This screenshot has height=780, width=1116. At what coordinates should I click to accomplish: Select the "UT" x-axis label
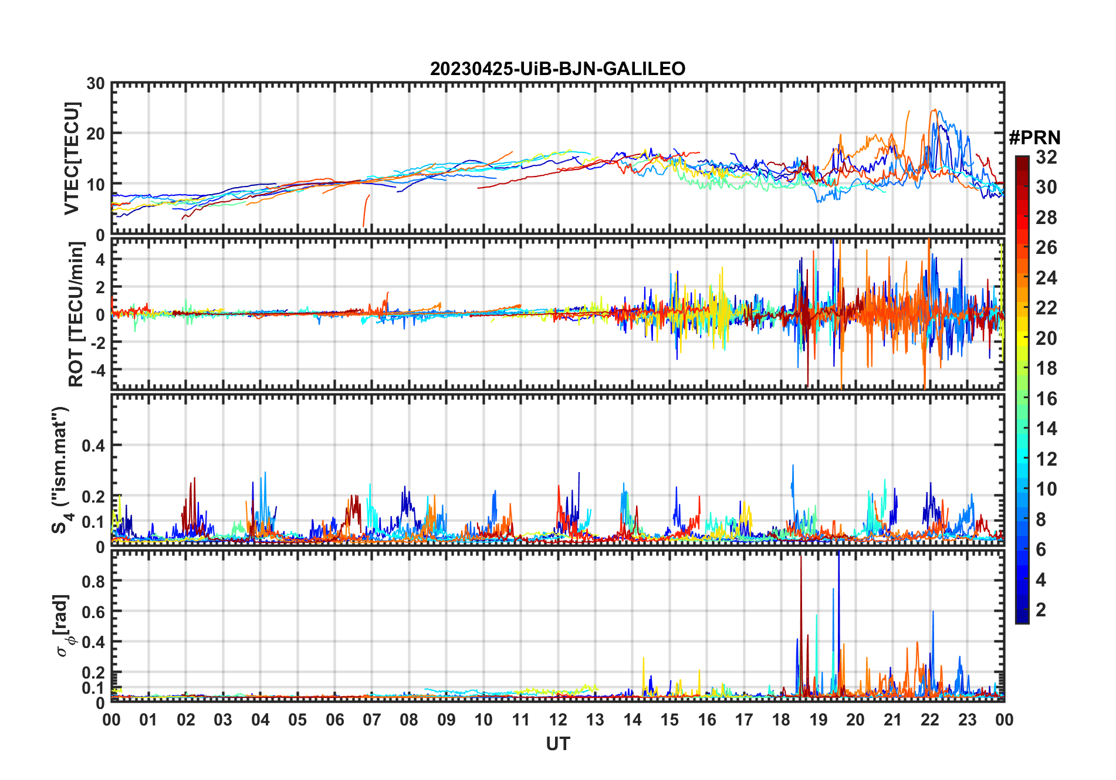click(x=558, y=744)
